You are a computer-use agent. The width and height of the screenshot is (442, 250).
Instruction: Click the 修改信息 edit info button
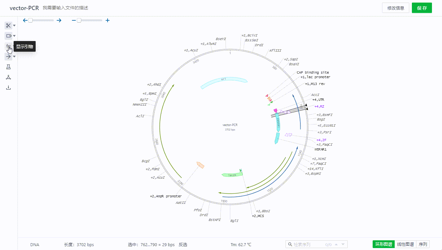pyautogui.click(x=395, y=8)
